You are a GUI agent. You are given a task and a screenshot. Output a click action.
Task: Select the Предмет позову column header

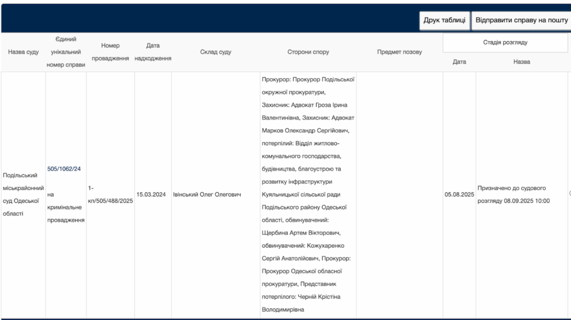coord(399,52)
